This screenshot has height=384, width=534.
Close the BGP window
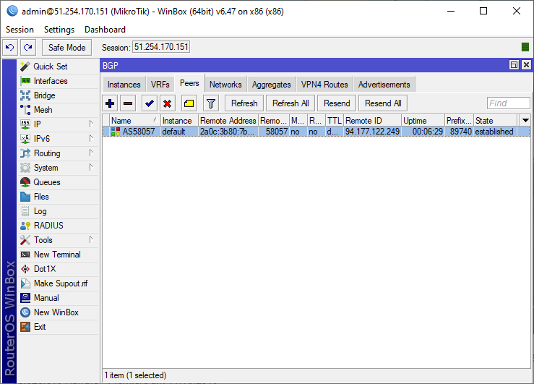pyautogui.click(x=526, y=65)
